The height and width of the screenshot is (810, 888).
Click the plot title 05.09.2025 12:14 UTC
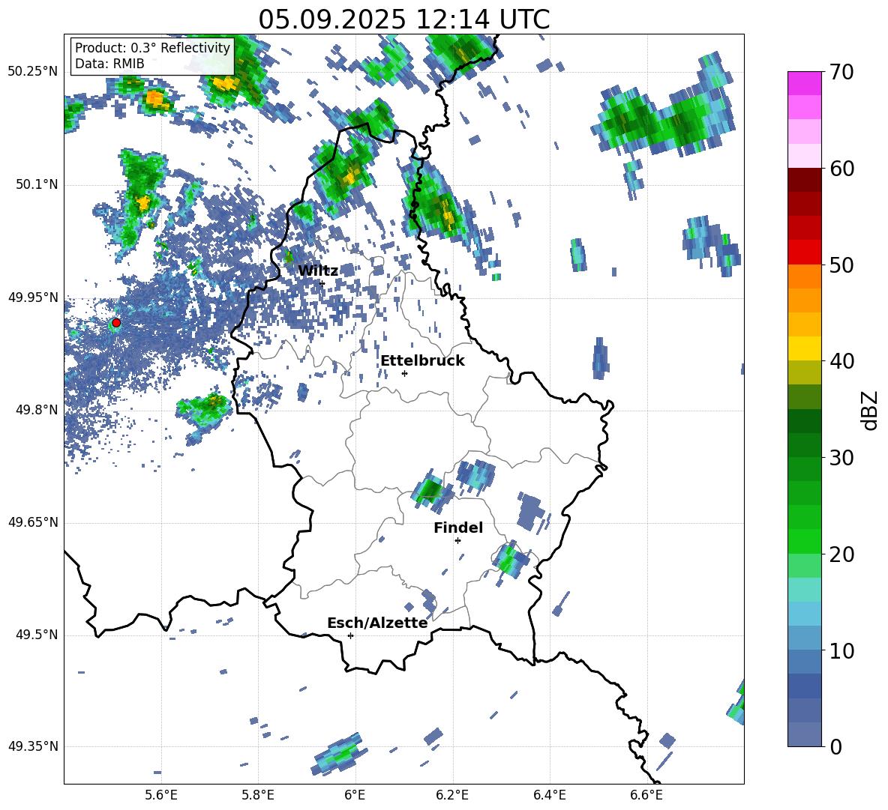click(x=403, y=19)
